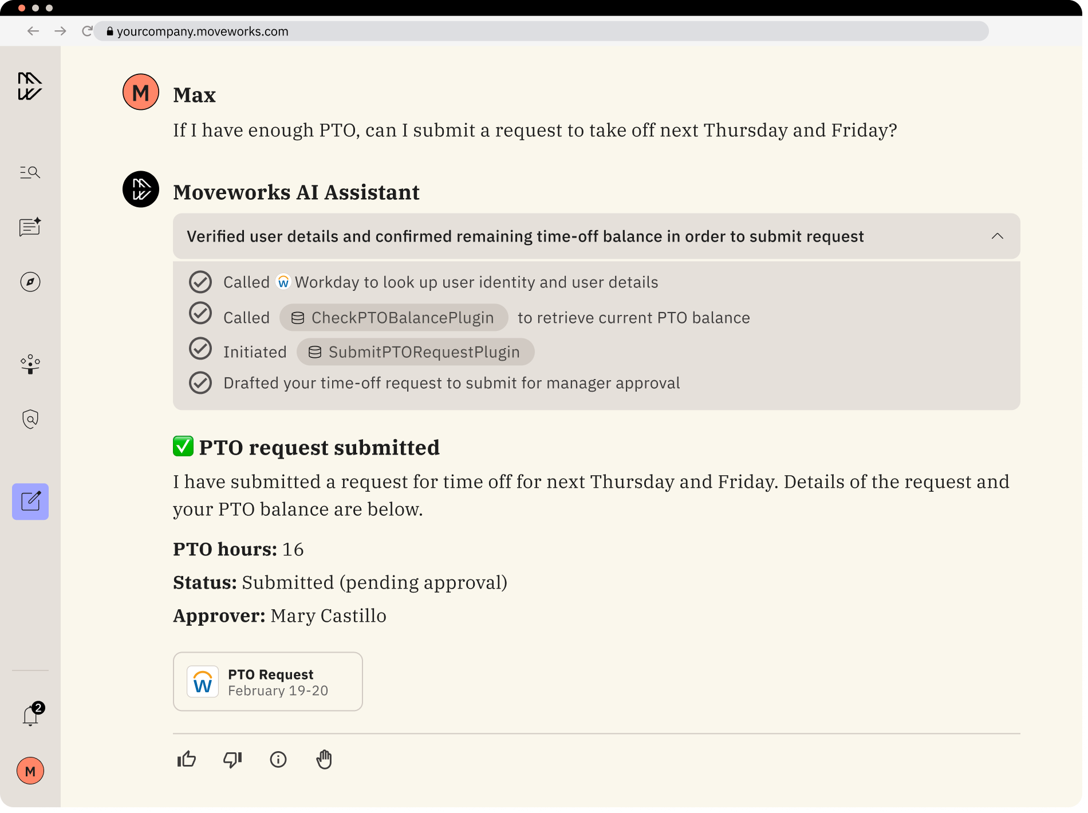Collapse the verified user details reasoning panel
The width and height of the screenshot is (1088, 813).
tap(998, 236)
